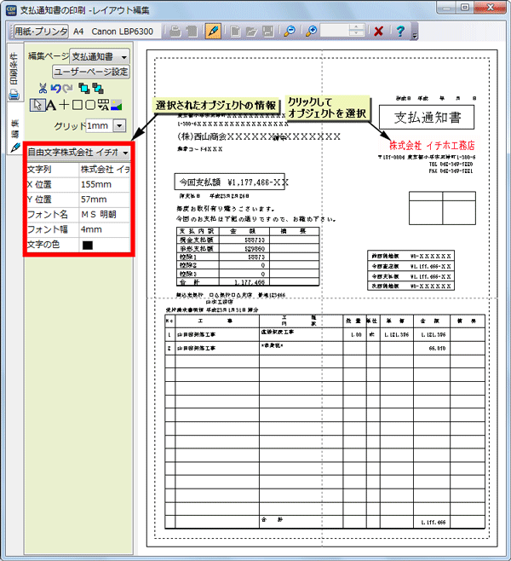Open help with the question mark icon
This screenshot has height=561, width=511.
tap(400, 31)
